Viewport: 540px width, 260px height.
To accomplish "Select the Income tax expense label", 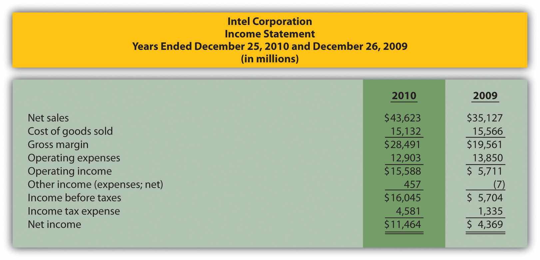I will [x=74, y=211].
